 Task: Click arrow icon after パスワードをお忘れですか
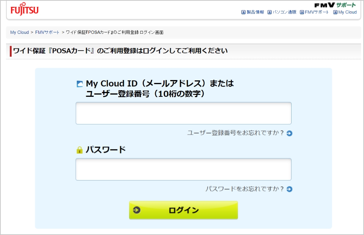click(289, 189)
